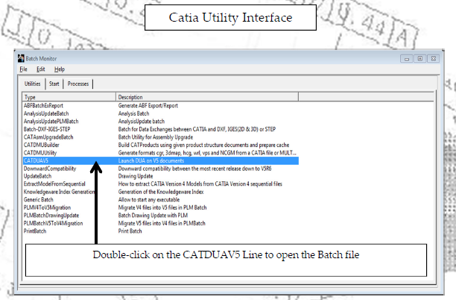Click the 'Batch Utility for Assembly Upgrade' description
456x300 pixels.
155,137
